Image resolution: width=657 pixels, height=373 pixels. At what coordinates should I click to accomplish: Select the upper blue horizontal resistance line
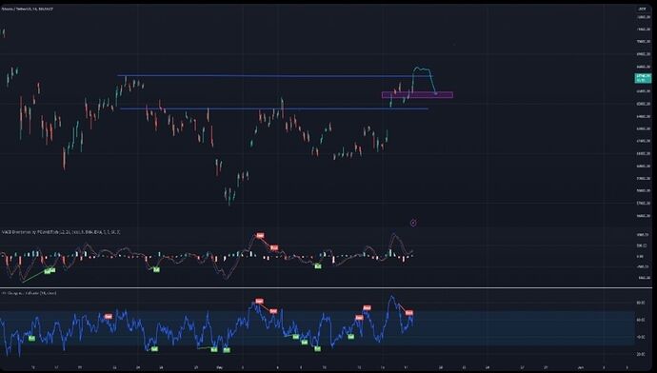(275, 76)
